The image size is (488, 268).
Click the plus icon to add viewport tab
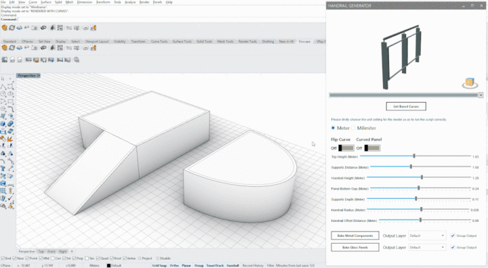click(x=72, y=251)
